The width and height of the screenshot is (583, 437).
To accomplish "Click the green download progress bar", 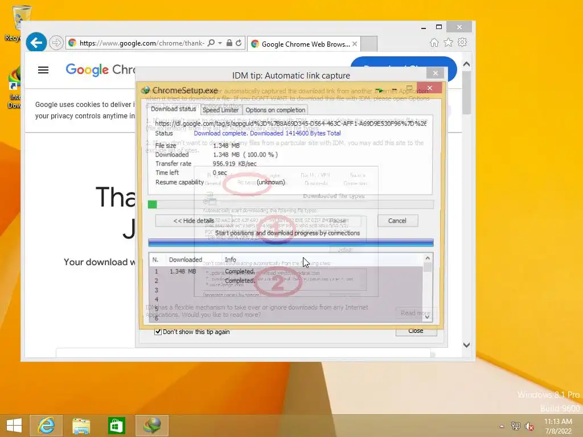I will tap(290, 204).
